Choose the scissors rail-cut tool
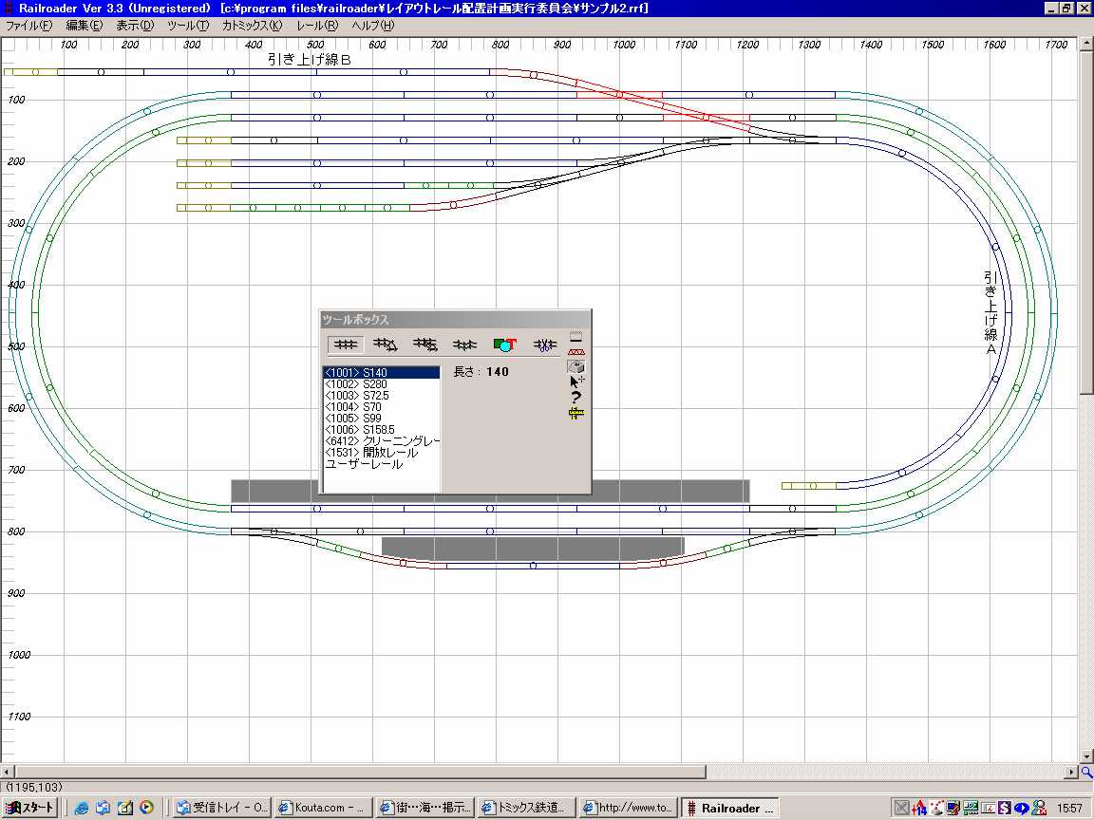This screenshot has width=1094, height=820. 544,345
